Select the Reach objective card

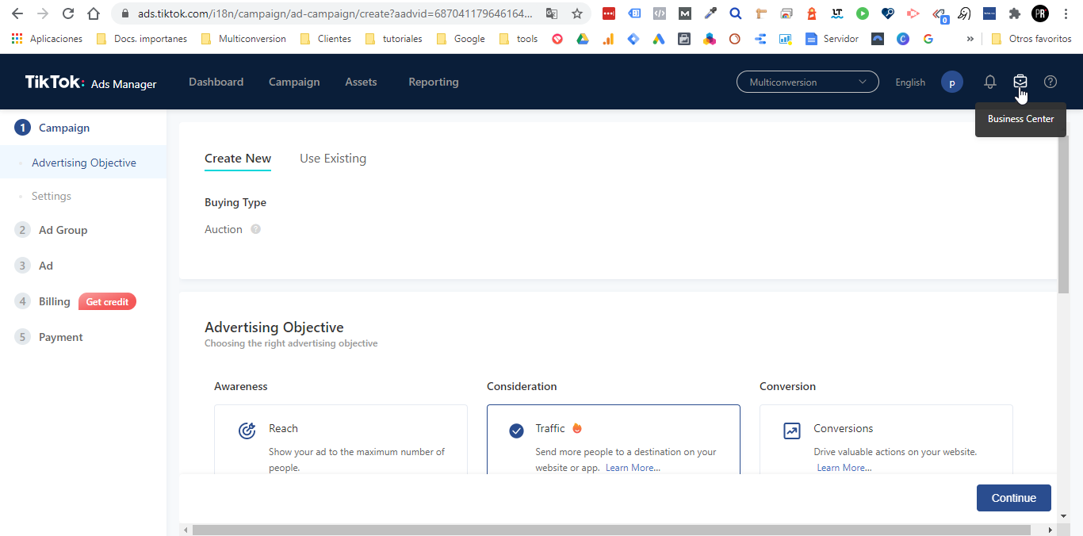(x=341, y=440)
